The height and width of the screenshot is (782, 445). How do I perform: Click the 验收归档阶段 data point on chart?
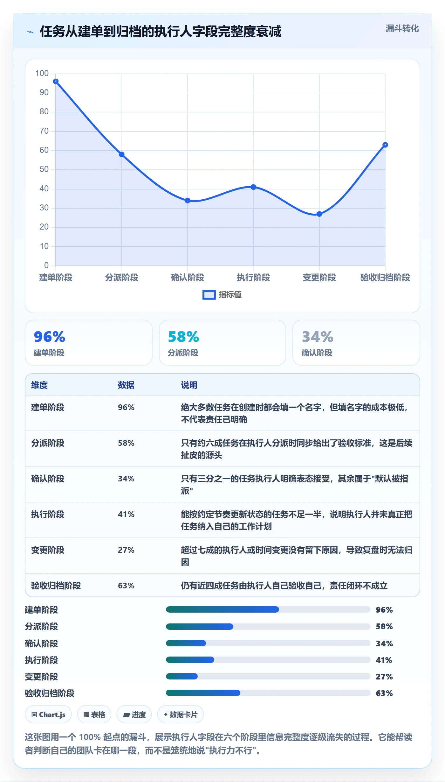click(x=385, y=145)
